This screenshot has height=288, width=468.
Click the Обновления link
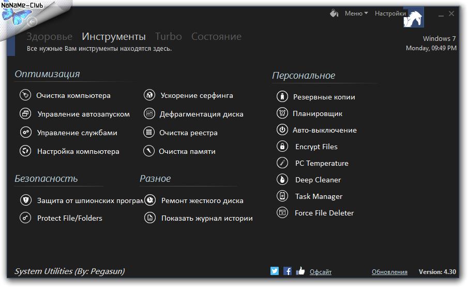(x=389, y=272)
